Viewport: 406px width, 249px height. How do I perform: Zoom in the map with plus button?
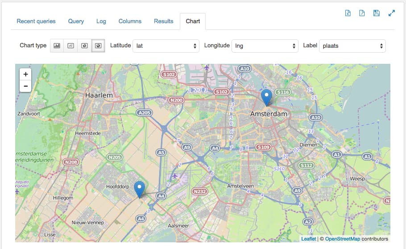click(x=25, y=75)
